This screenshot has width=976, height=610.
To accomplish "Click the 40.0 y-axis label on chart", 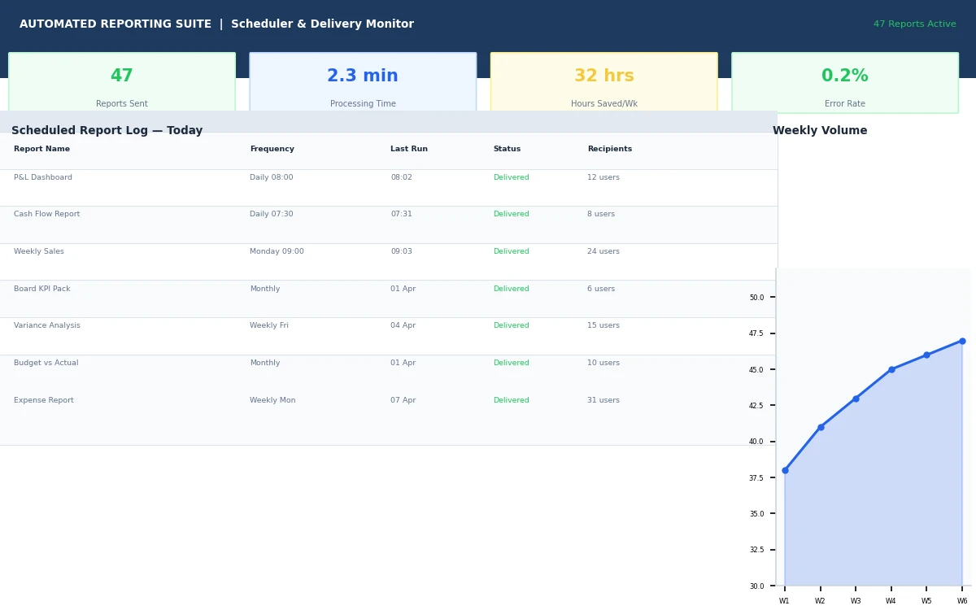I will pos(756,442).
